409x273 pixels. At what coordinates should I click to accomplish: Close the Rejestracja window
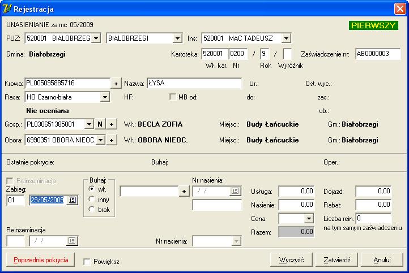pos(400,8)
